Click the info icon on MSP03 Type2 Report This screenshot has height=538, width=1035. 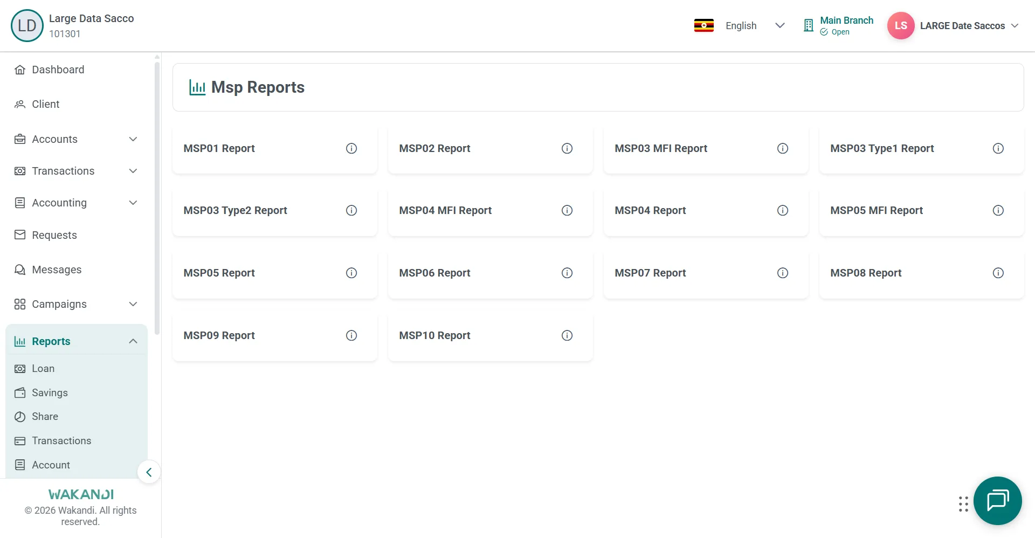click(x=351, y=210)
